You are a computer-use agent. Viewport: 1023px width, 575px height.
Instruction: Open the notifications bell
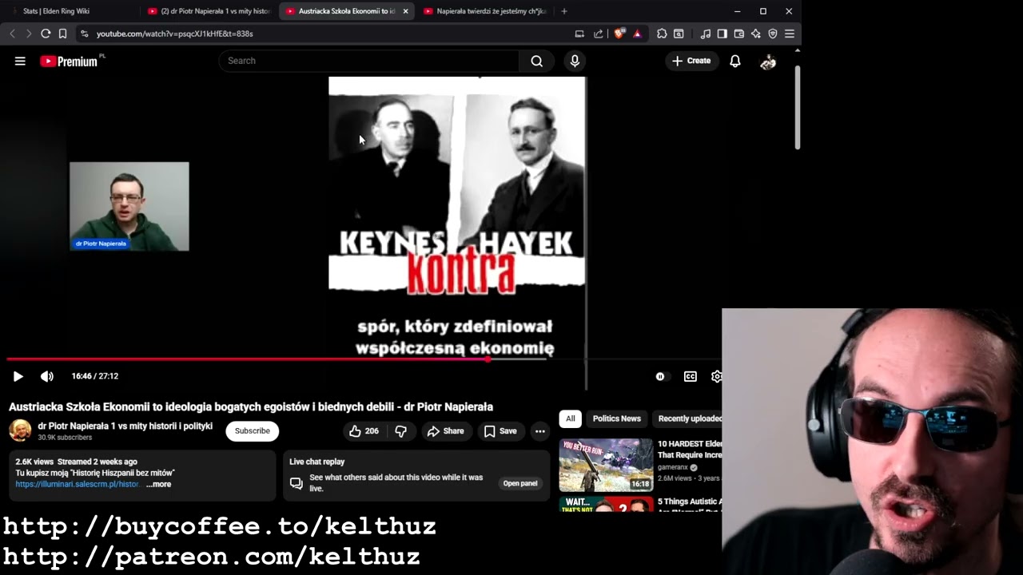pos(735,61)
